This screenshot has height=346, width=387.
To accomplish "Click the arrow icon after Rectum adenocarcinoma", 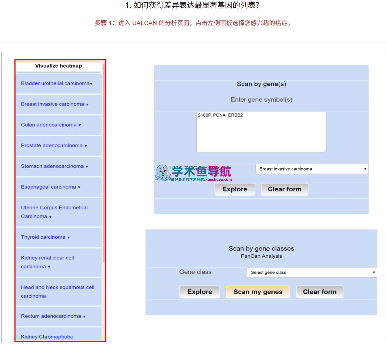I will point(84,317).
